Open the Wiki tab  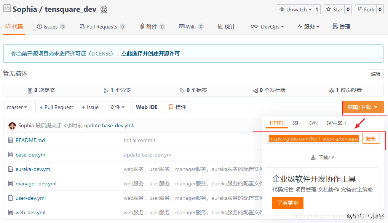(191, 27)
